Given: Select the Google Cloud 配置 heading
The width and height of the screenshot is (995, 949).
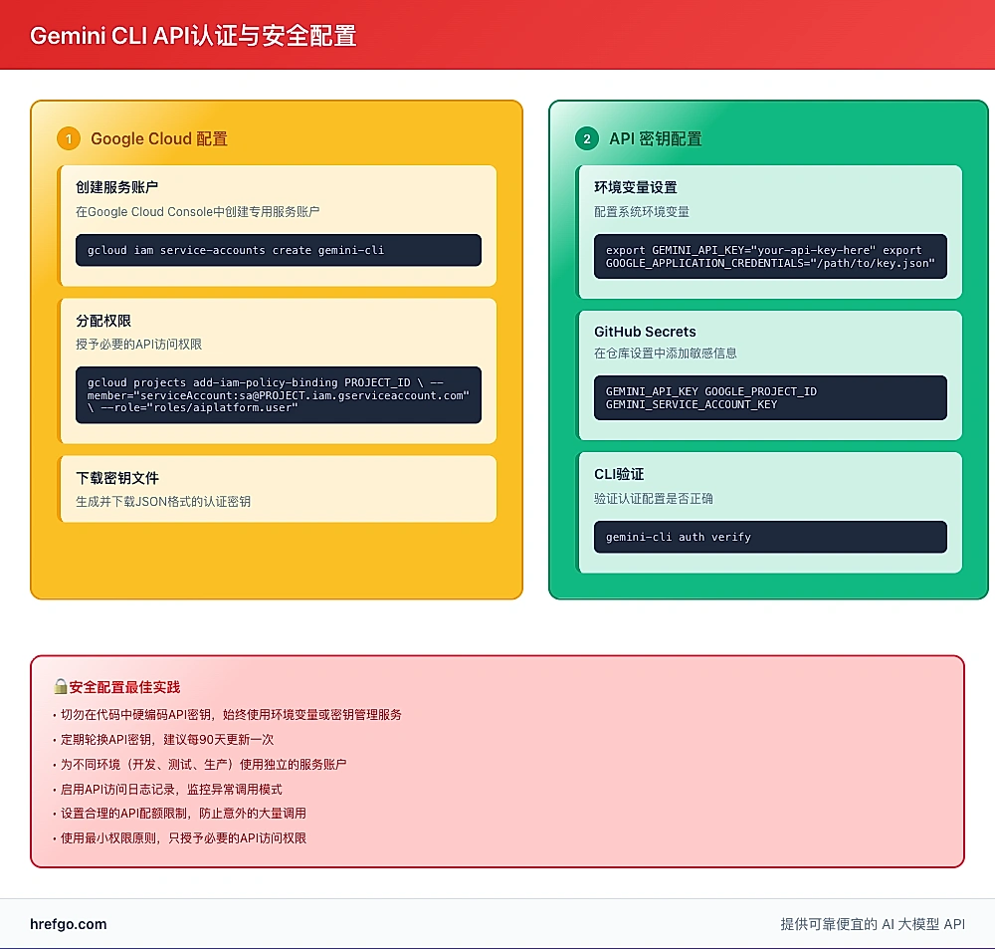Looking at the screenshot, I should pos(158,138).
